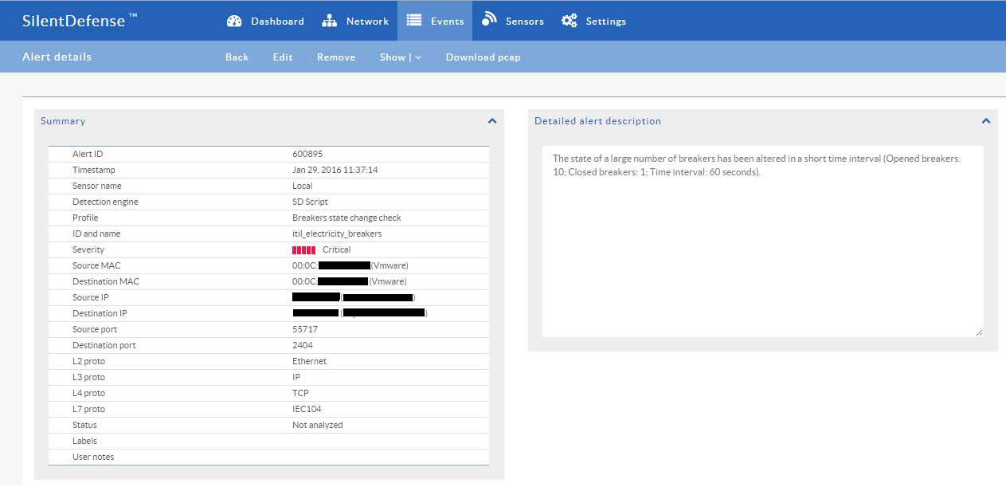Viewport: 1006px width, 487px height.
Task: Open the Show dropdown menu
Action: 400,57
